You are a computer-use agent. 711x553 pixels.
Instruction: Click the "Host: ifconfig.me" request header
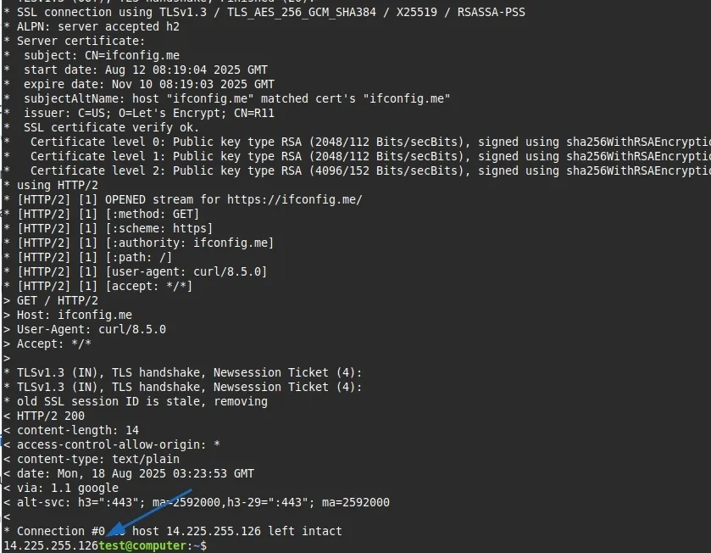click(75, 315)
